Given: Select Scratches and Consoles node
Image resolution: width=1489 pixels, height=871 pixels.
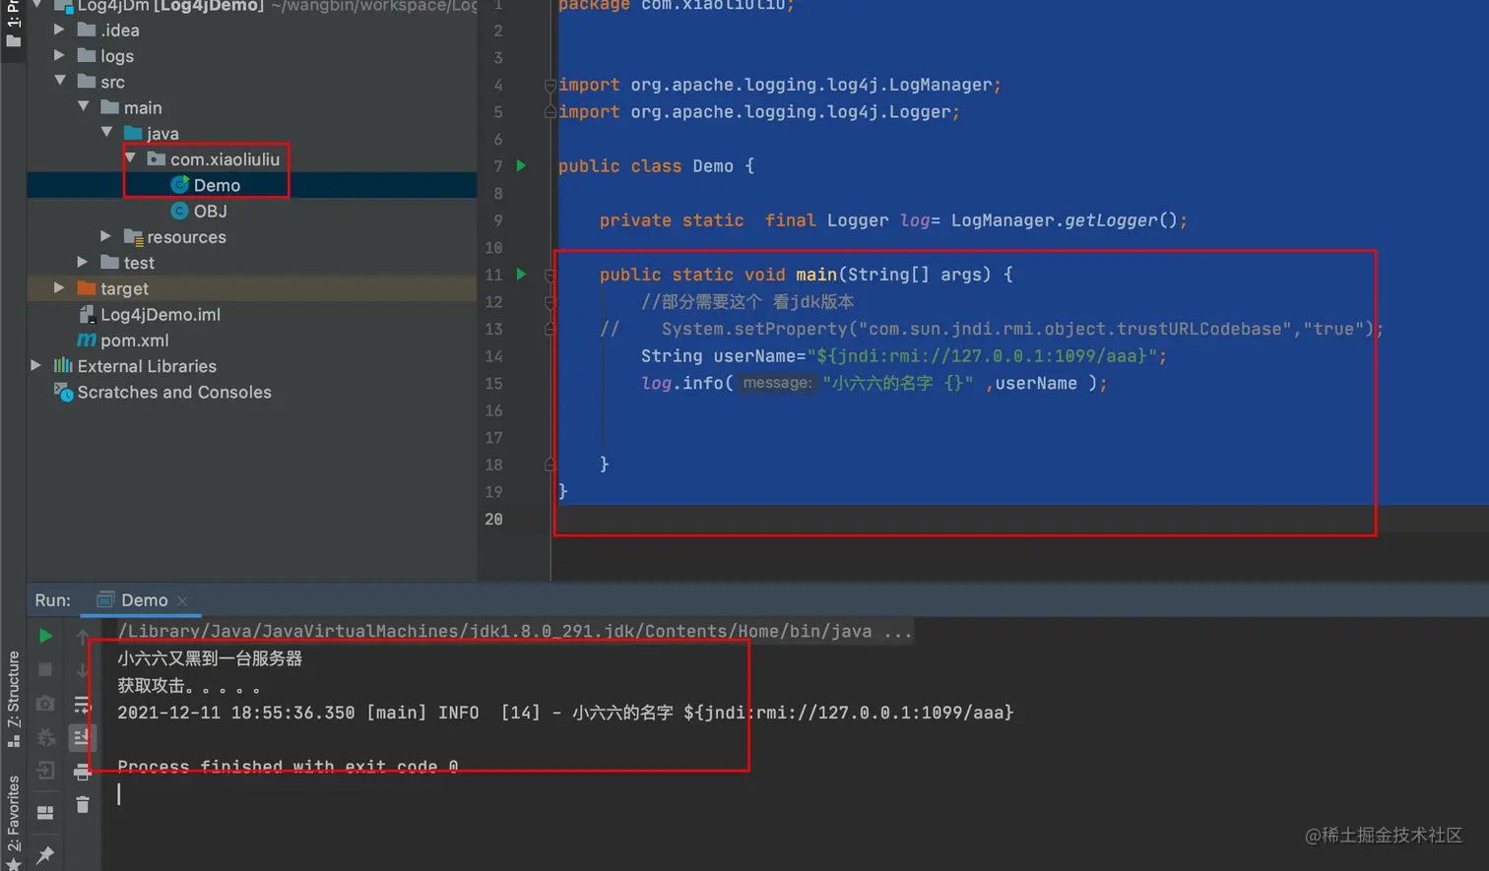Looking at the screenshot, I should click(x=174, y=392).
